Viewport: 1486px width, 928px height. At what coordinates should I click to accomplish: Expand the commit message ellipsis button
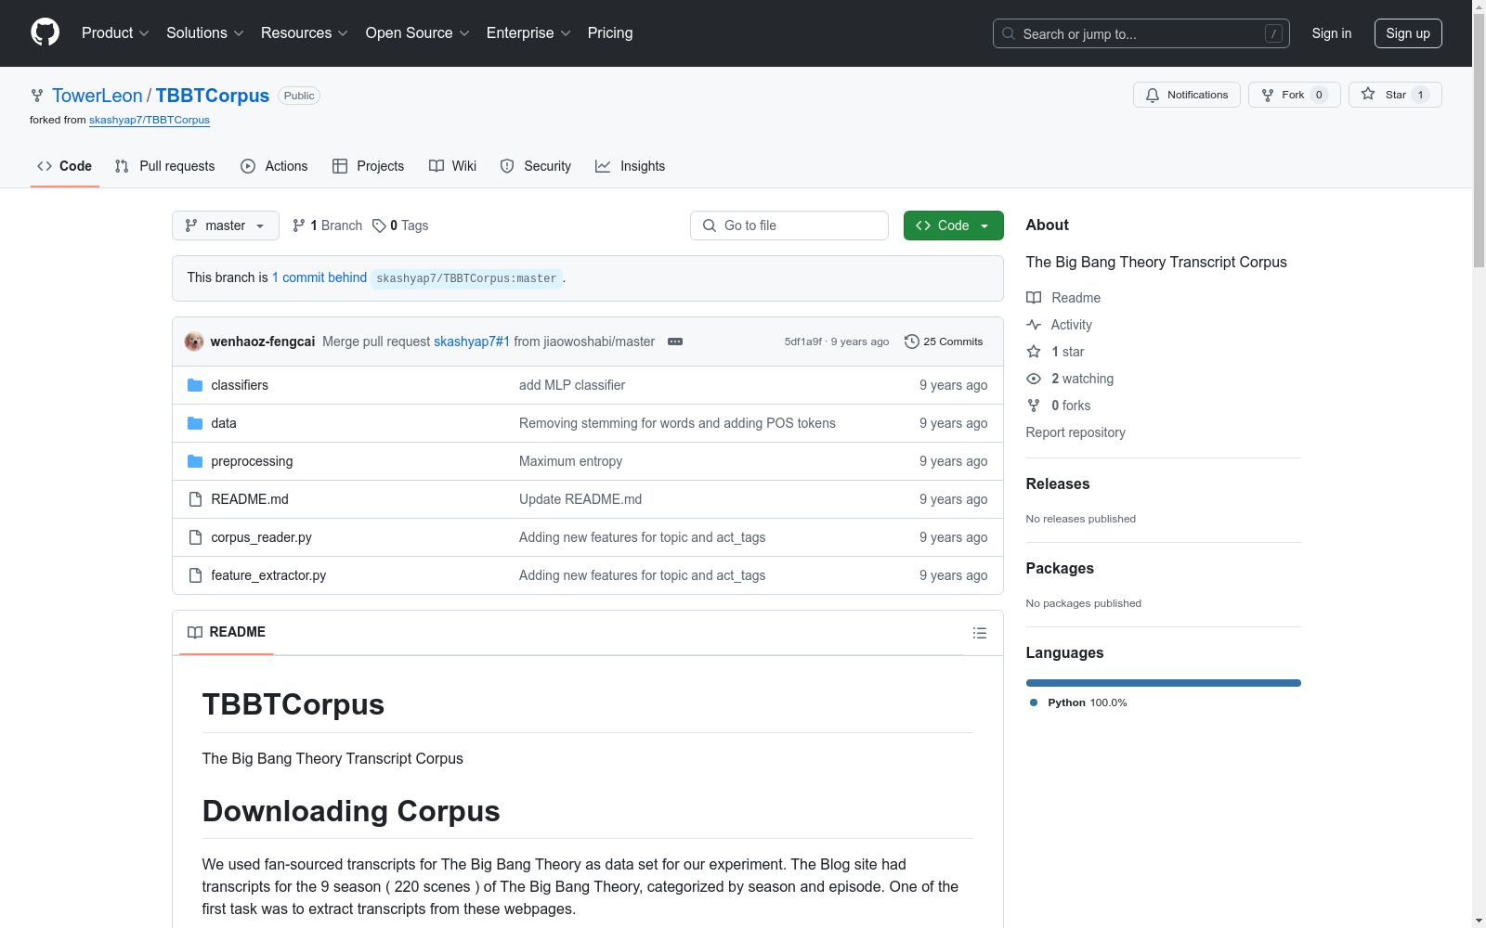click(x=675, y=342)
